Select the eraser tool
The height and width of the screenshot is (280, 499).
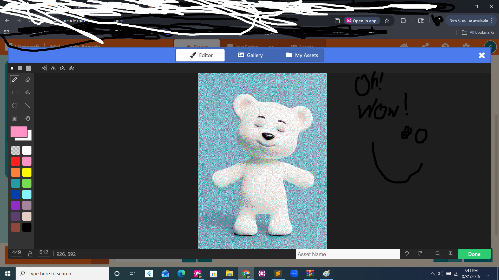tap(28, 80)
